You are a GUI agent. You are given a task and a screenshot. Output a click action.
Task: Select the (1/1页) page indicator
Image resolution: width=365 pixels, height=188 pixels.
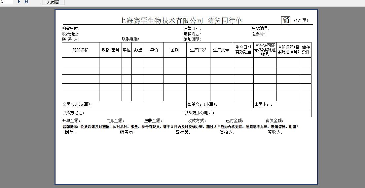[x=301, y=20]
